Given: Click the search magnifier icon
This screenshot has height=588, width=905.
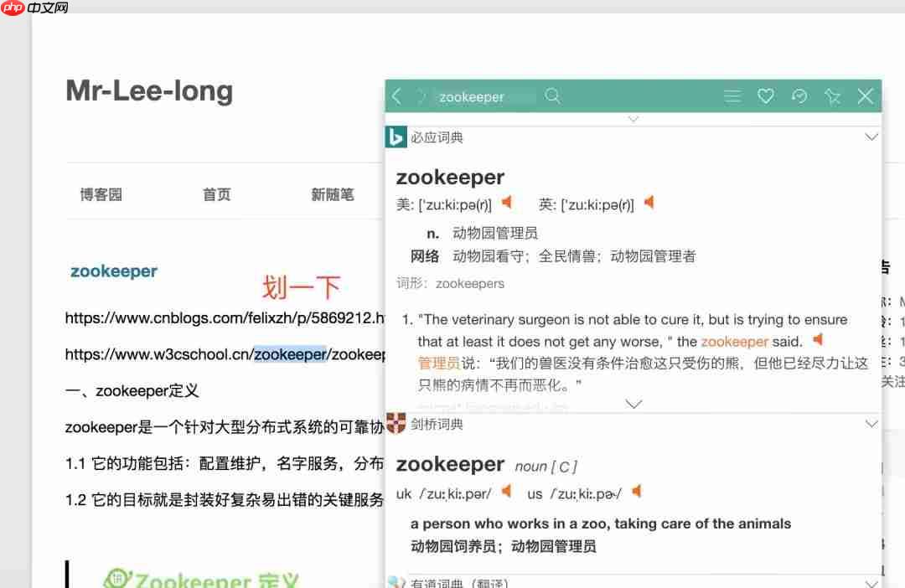Looking at the screenshot, I should coord(552,95).
